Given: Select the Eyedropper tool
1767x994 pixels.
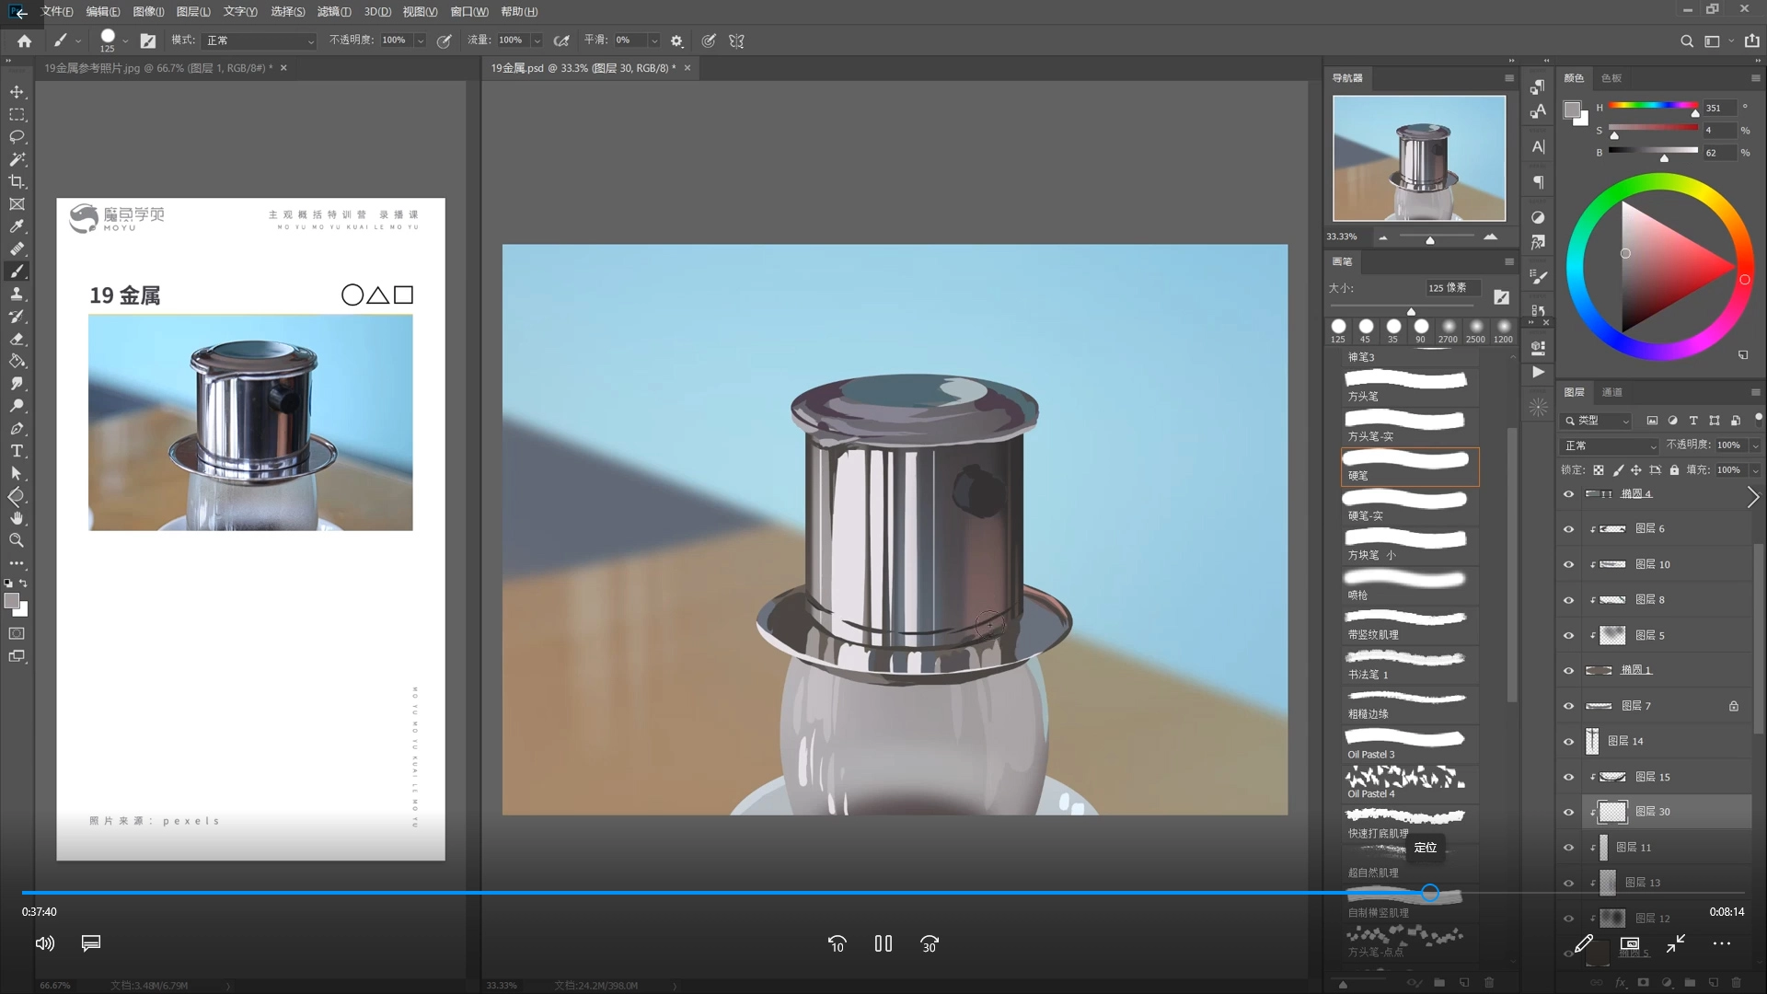Looking at the screenshot, I should 17,226.
